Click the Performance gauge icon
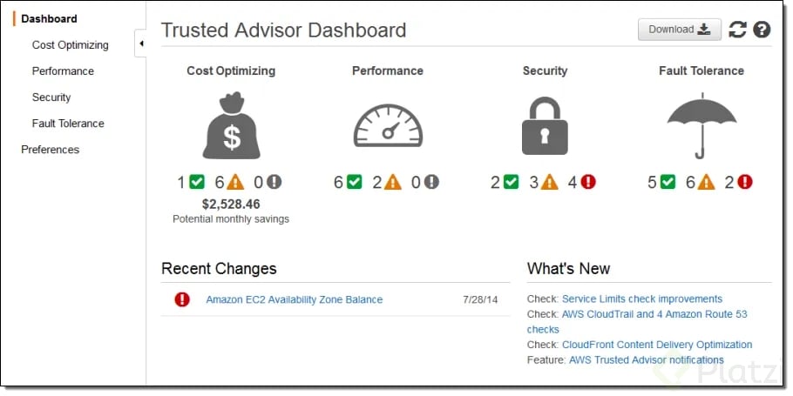 [388, 126]
